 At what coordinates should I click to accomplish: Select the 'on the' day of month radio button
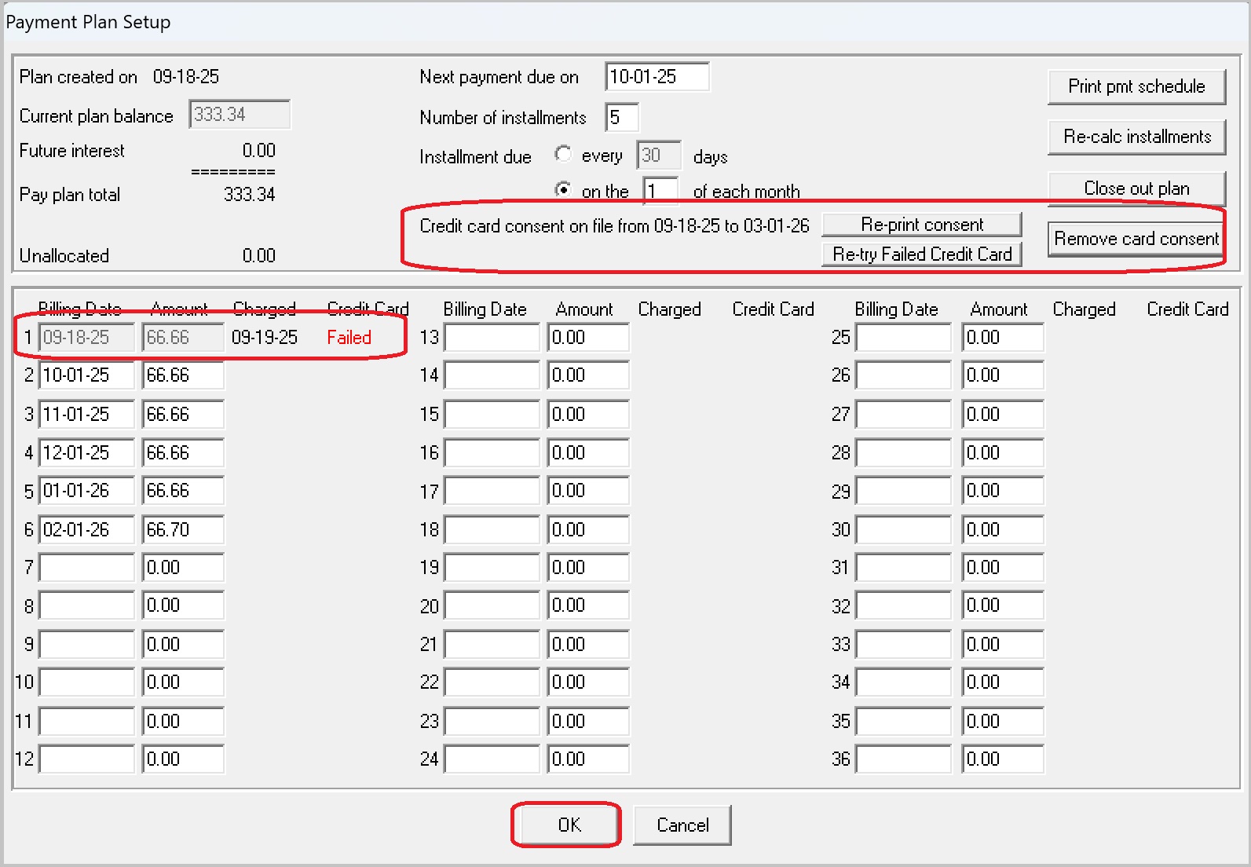[x=562, y=190]
